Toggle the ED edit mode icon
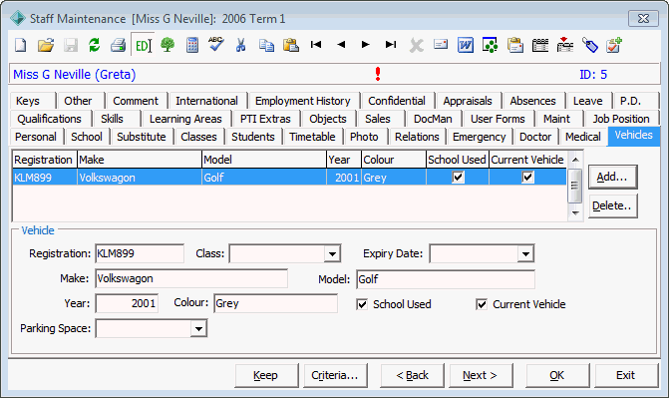The width and height of the screenshot is (669, 398). pos(143,45)
